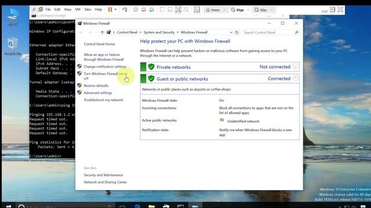The height and width of the screenshot is (208, 371).
Task: Open Allow an app or feature link
Action: point(104,57)
